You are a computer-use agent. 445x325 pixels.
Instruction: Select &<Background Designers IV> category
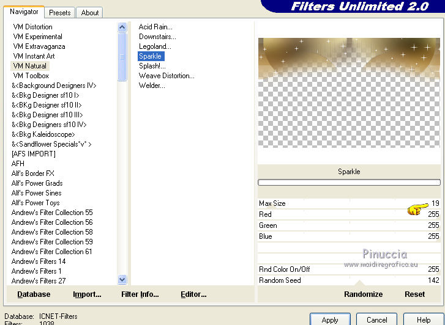click(54, 86)
